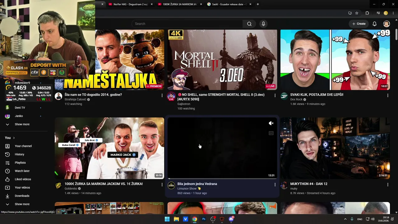The height and width of the screenshot is (224, 398).
Task: Open the SVAKI KLIK, POSTAJEM SVE LEPŠI title
Action: 317,95
